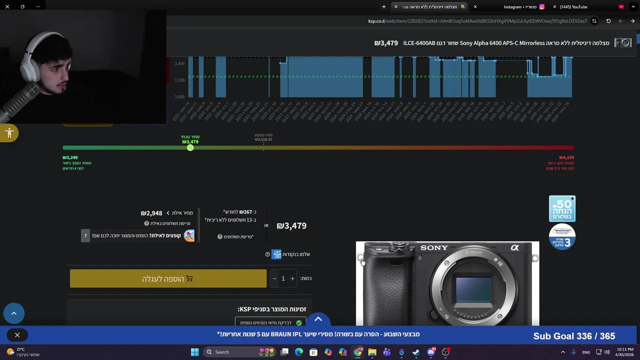Image resolution: width=640 pixels, height=360 pixels.
Task: Click lowest price label ₪3,249
Action: (x=70, y=157)
